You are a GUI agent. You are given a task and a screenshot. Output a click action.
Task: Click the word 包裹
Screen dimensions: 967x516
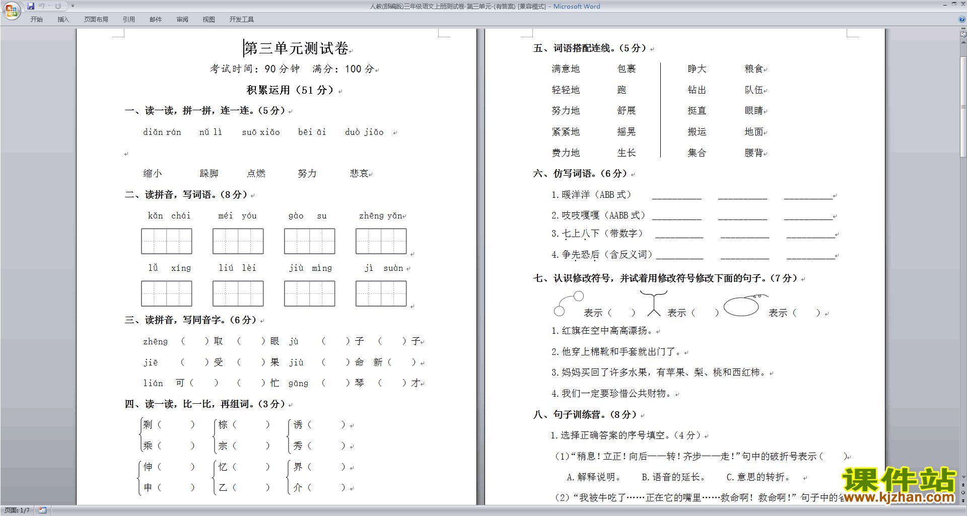click(x=627, y=68)
